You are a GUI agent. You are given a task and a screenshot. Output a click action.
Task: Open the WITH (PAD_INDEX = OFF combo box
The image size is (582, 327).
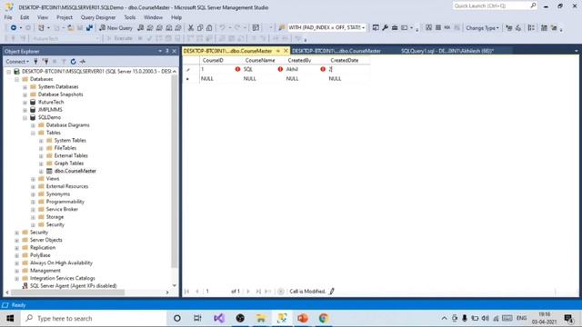(x=326, y=28)
